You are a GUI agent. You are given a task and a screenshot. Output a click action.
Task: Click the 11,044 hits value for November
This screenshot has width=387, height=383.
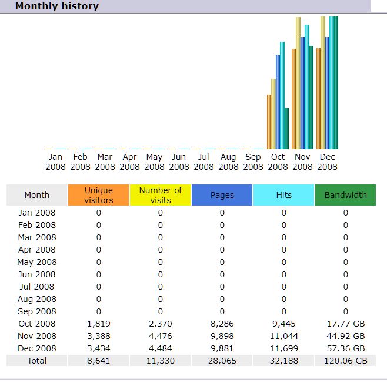point(283,336)
